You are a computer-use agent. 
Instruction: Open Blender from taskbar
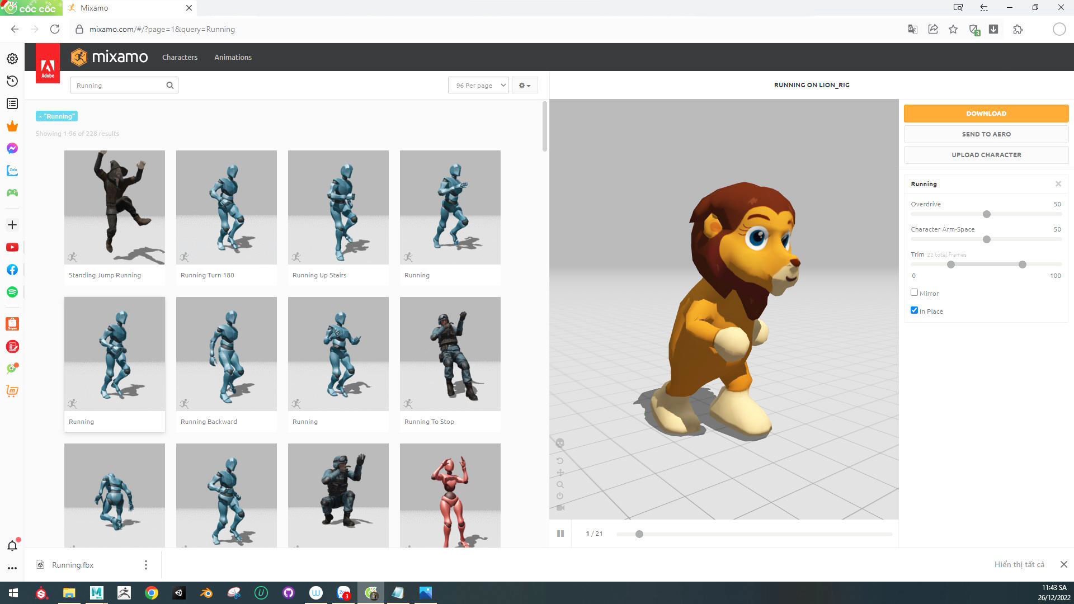coord(206,593)
